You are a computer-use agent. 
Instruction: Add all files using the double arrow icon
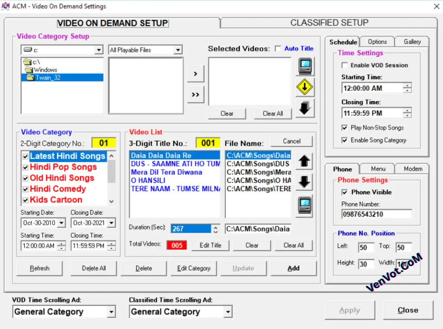(x=196, y=95)
